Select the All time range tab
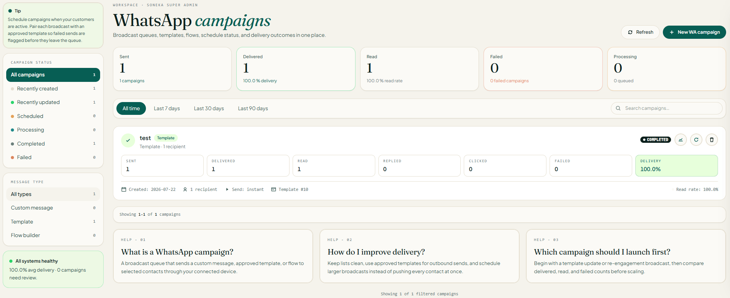This screenshot has height=298, width=730. (131, 108)
